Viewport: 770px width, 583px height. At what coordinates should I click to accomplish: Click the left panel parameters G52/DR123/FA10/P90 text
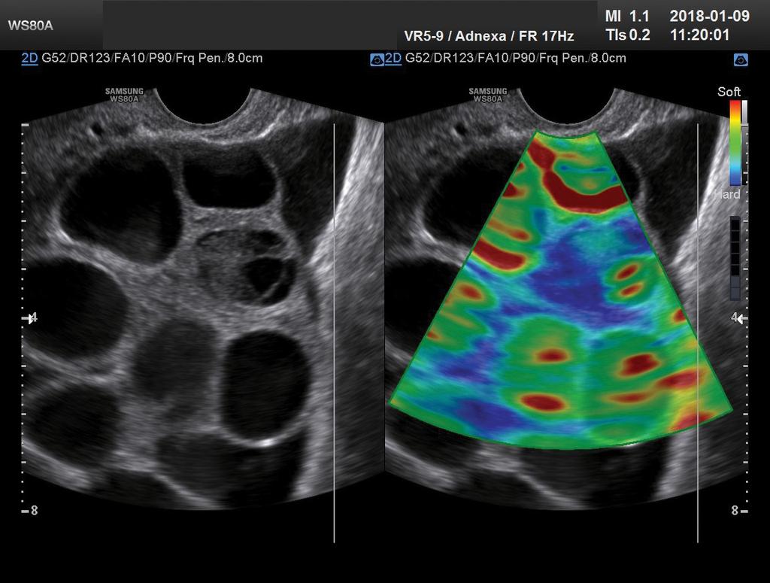pos(152,59)
